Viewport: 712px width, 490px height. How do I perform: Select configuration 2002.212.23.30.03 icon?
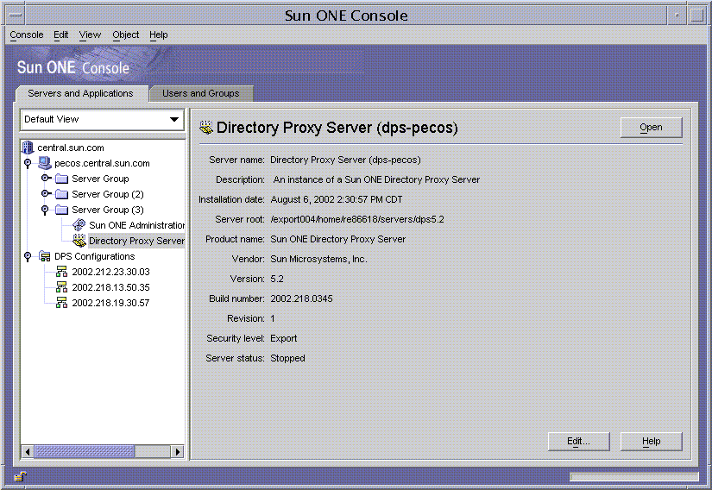61,272
